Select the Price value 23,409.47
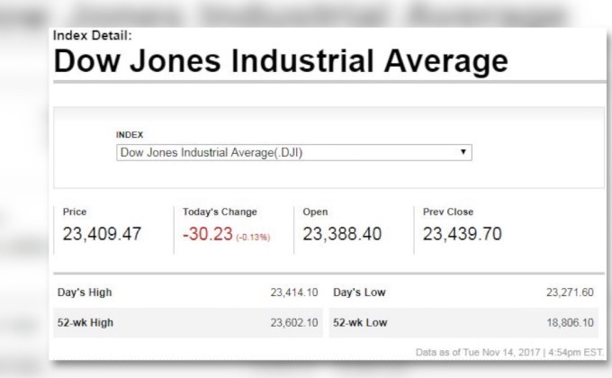612x378 pixels. 103,235
